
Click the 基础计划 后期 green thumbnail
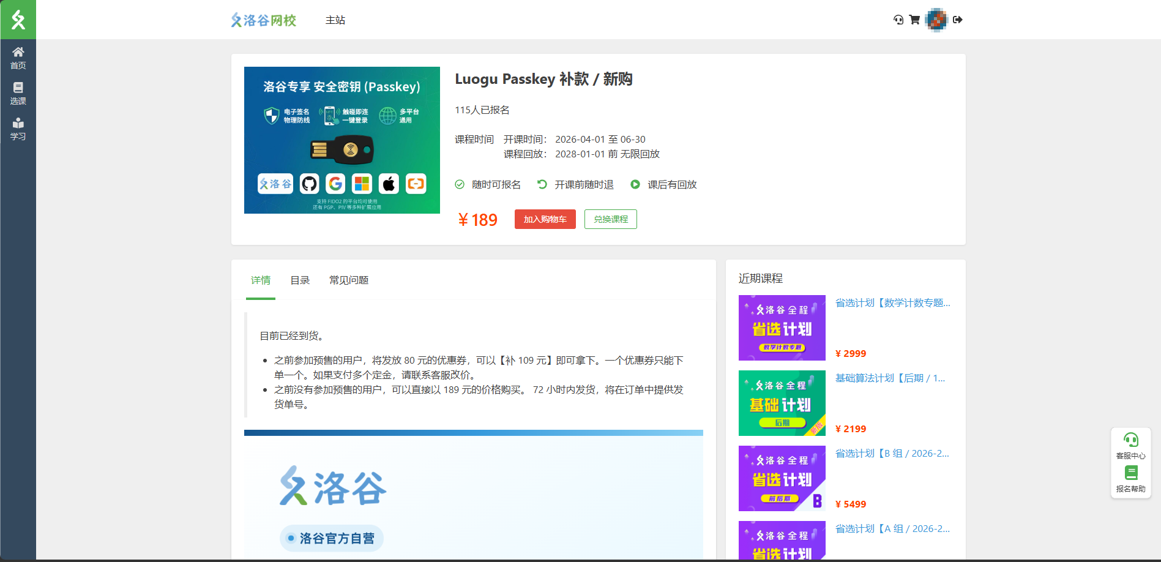pos(782,403)
